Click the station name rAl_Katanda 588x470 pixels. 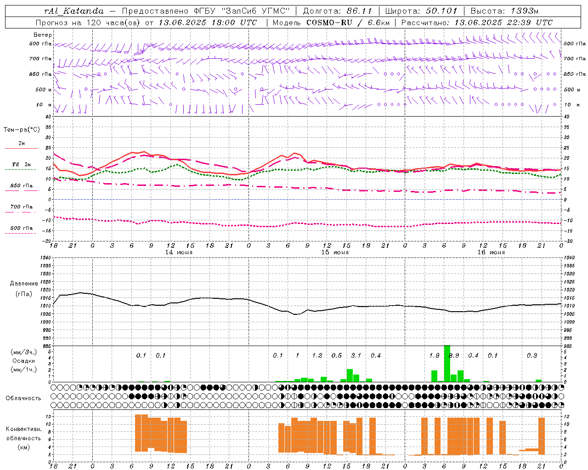pyautogui.click(x=74, y=11)
